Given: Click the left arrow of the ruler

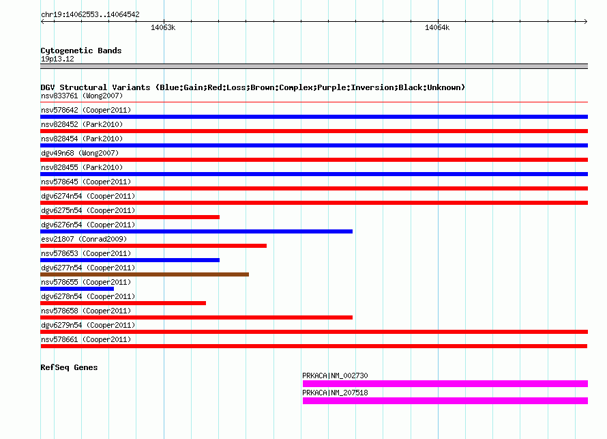Looking at the screenshot, I should click(42, 21).
